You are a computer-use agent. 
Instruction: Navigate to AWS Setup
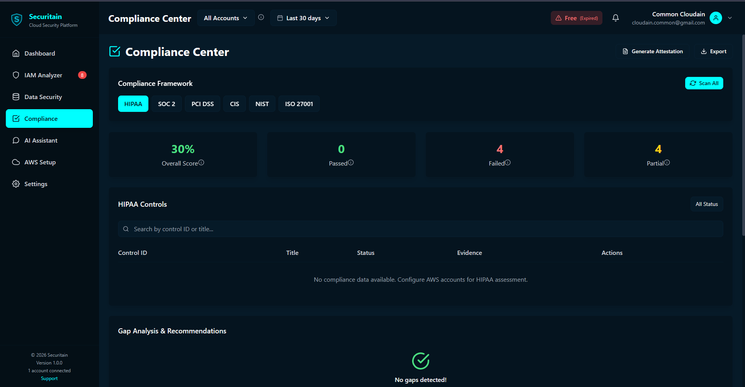[49, 162]
